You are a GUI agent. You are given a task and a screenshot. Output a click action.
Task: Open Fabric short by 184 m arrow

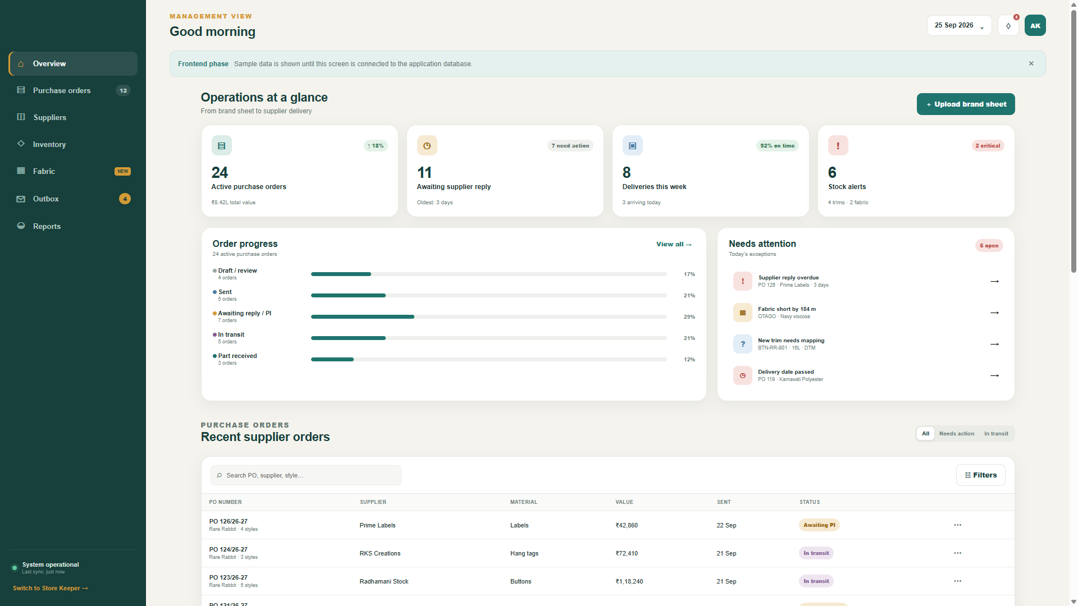click(x=994, y=313)
